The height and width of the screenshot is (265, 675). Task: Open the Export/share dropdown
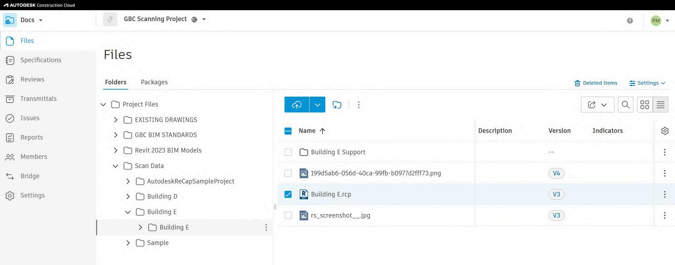click(598, 105)
